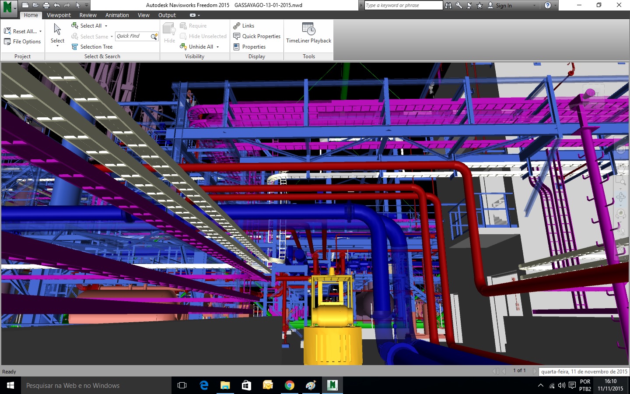The image size is (630, 394).
Task: Click the Selection Tree icon
Action: 75,47
